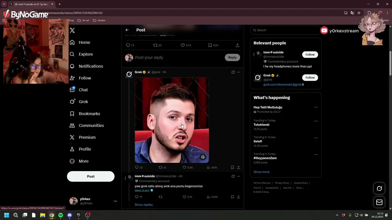Open Bookmarks in the sidebar

point(85,114)
